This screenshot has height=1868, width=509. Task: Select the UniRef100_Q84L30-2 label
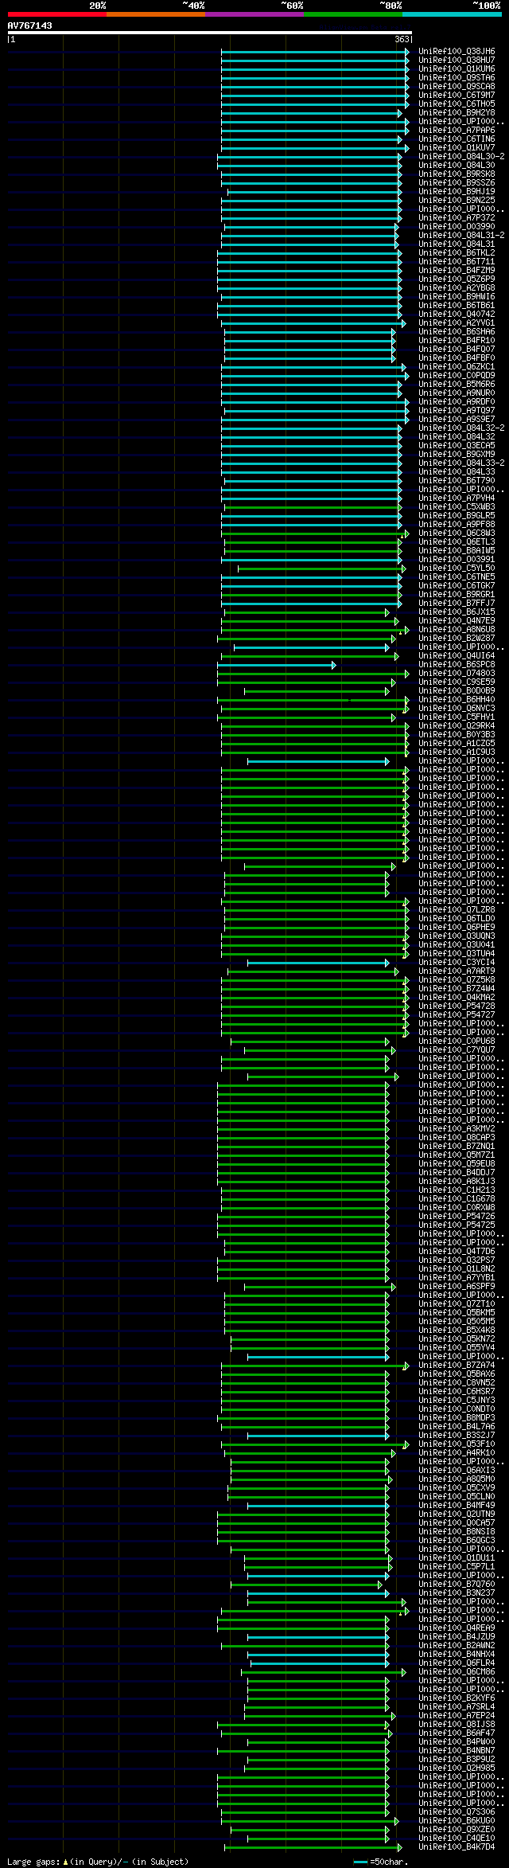tap(461, 157)
